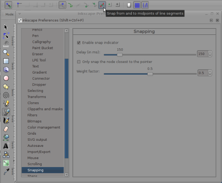Toggle snap to paths
Viewport: 222px width, 183px height.
tap(71, 5)
